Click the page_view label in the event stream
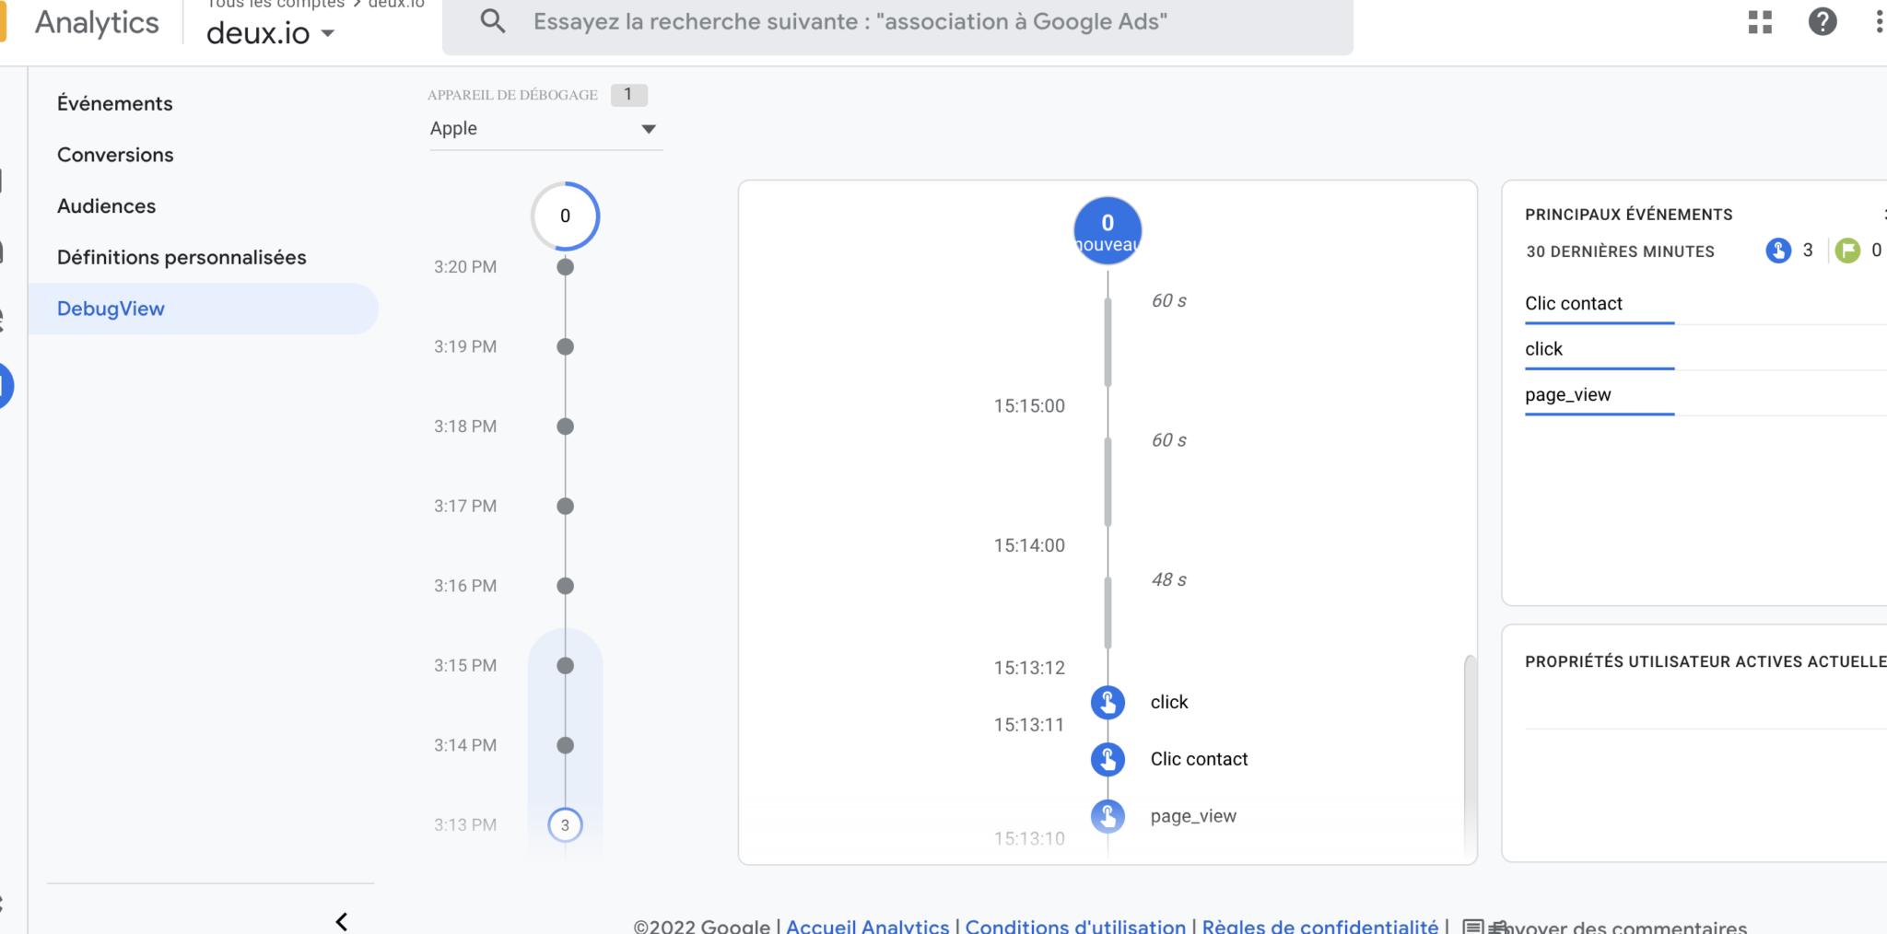 (1193, 816)
